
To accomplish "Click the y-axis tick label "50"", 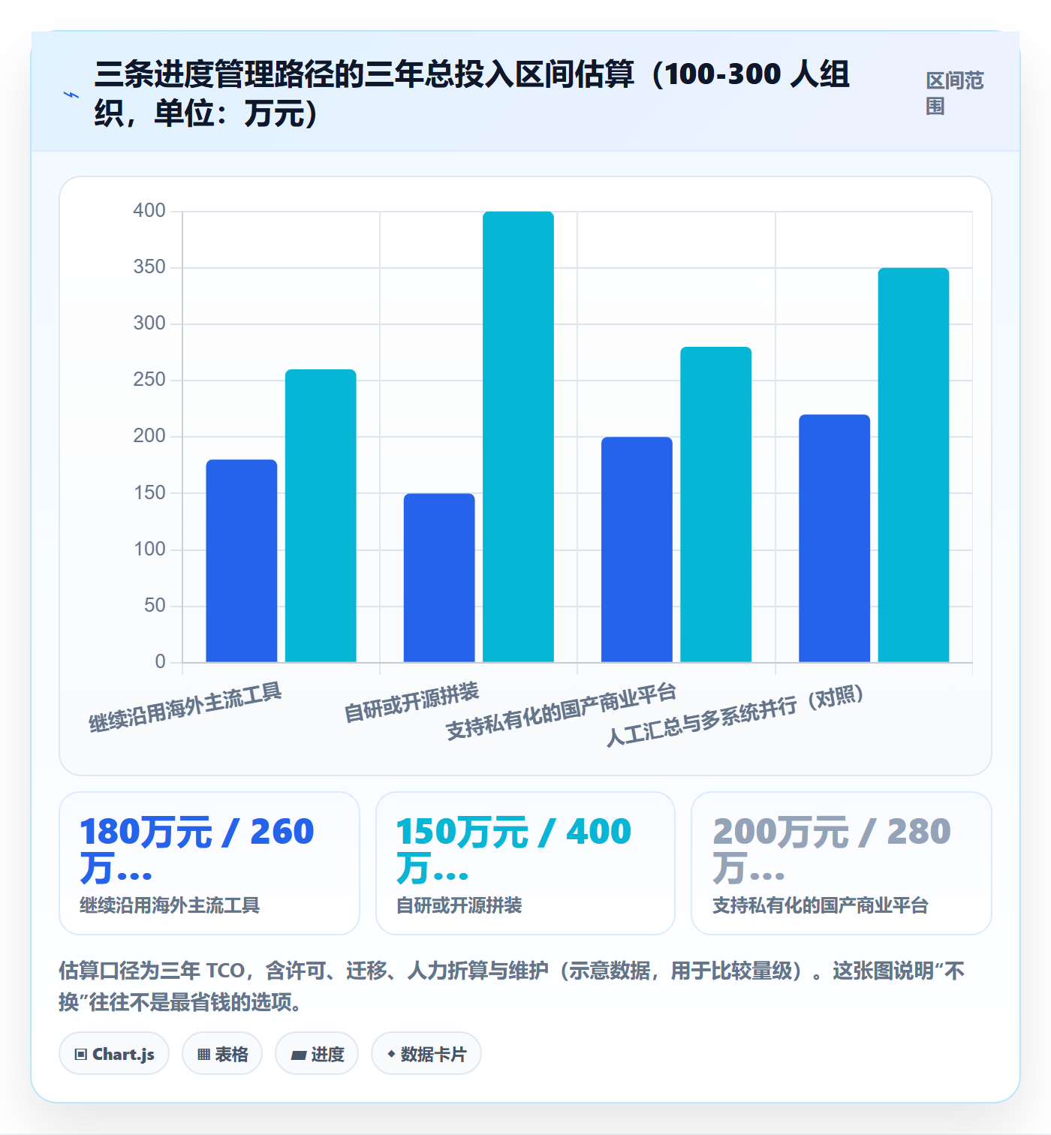I will (x=155, y=606).
